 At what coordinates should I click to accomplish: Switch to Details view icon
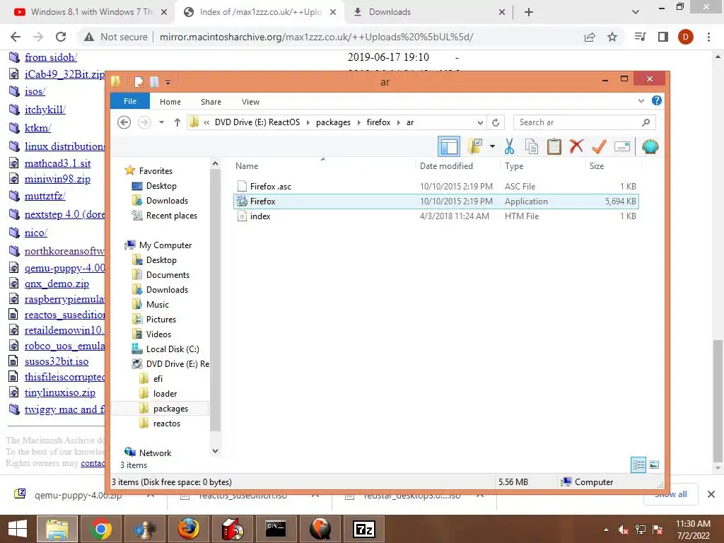(x=638, y=465)
